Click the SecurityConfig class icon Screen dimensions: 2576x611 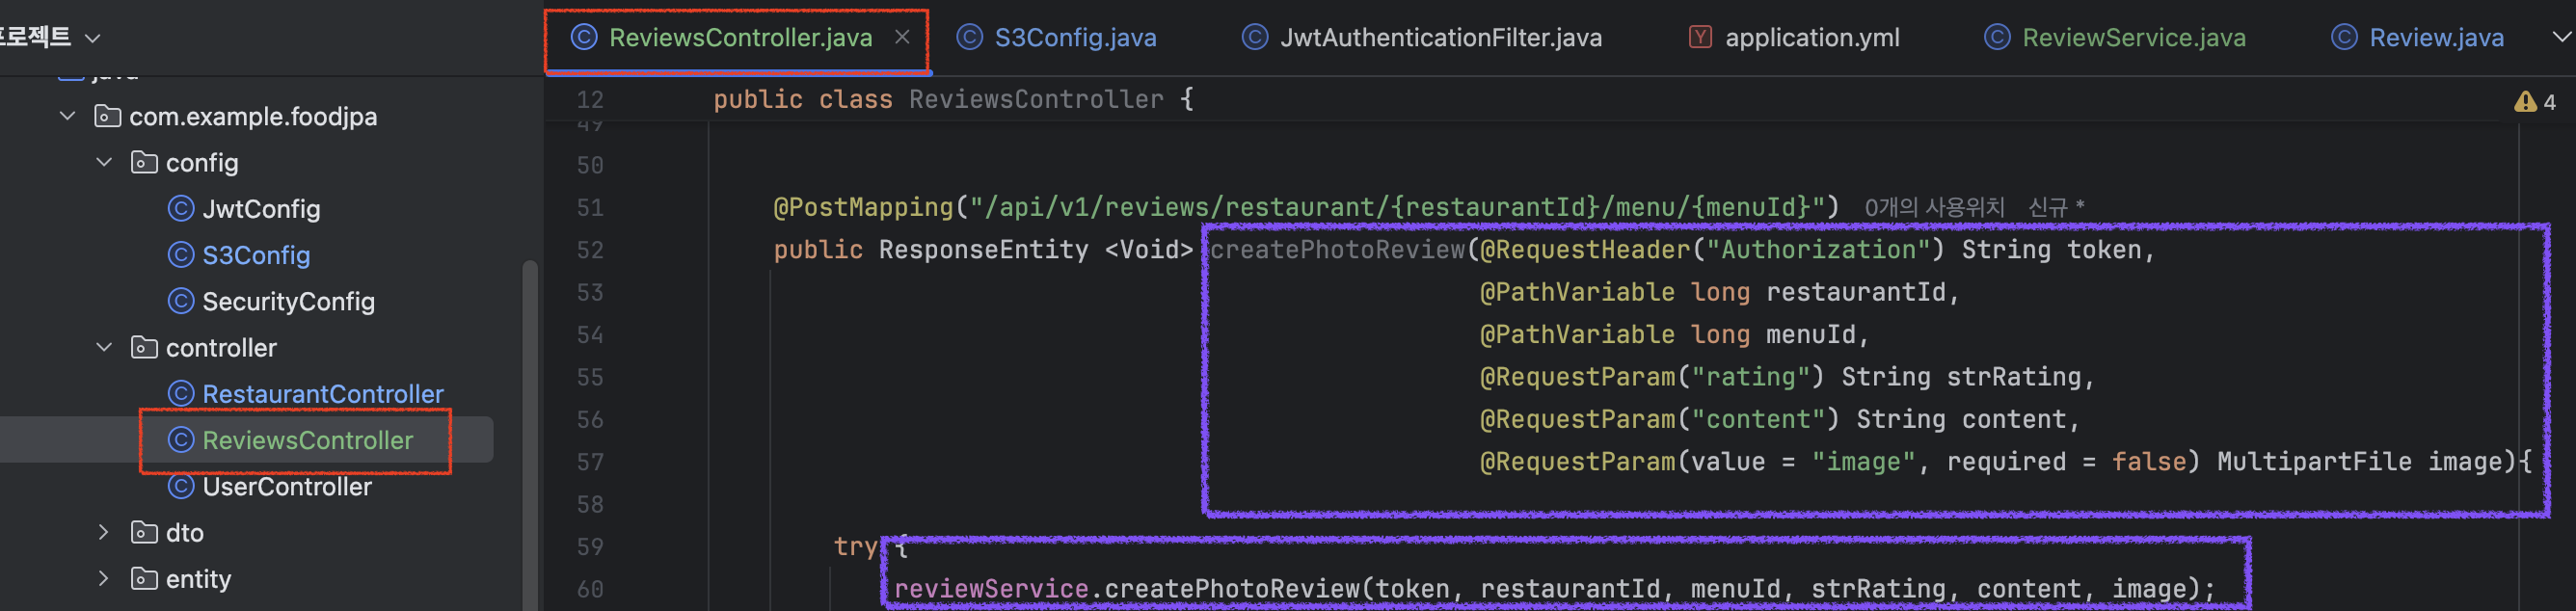[x=181, y=300]
